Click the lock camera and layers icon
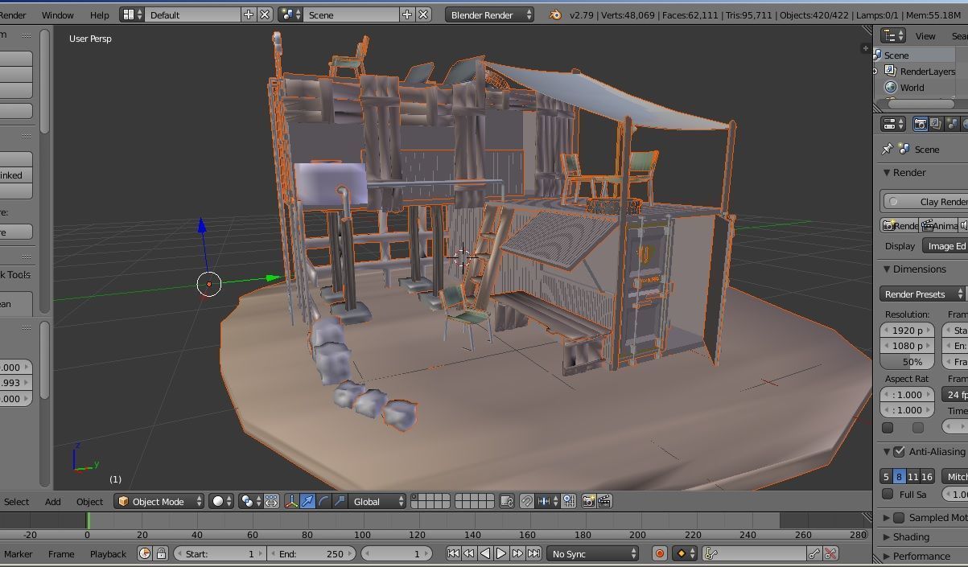 (x=507, y=501)
